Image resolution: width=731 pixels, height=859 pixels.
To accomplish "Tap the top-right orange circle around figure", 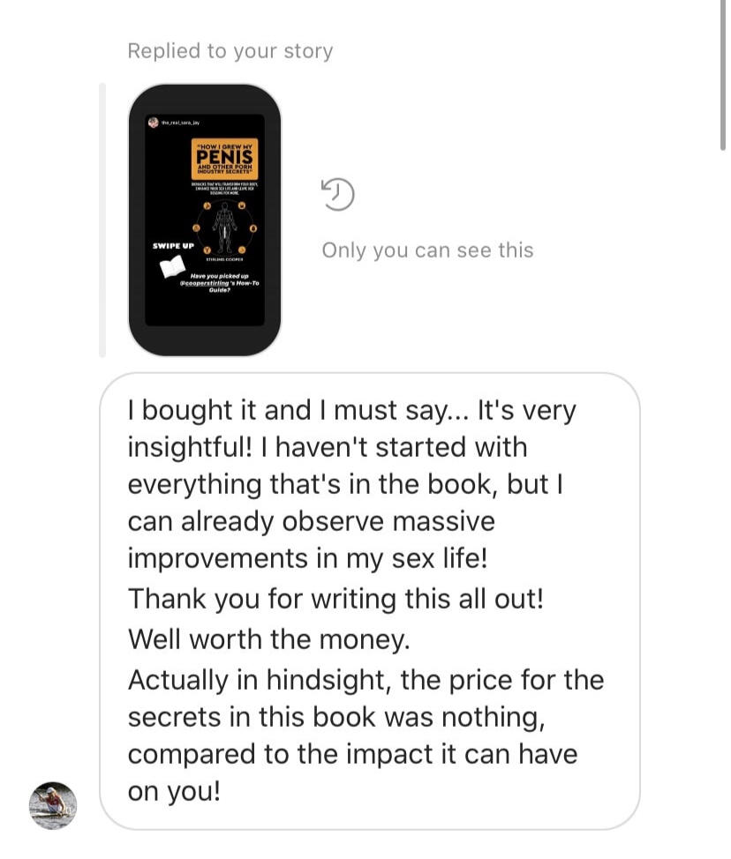I will pos(242,205).
